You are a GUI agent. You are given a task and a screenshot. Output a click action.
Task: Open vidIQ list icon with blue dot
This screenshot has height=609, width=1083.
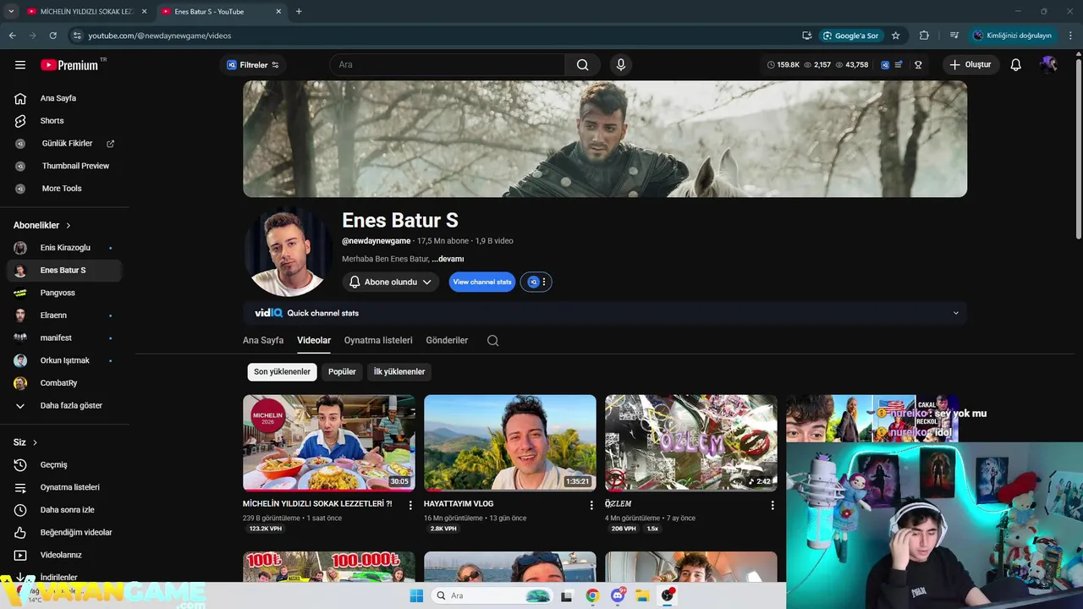tap(899, 64)
